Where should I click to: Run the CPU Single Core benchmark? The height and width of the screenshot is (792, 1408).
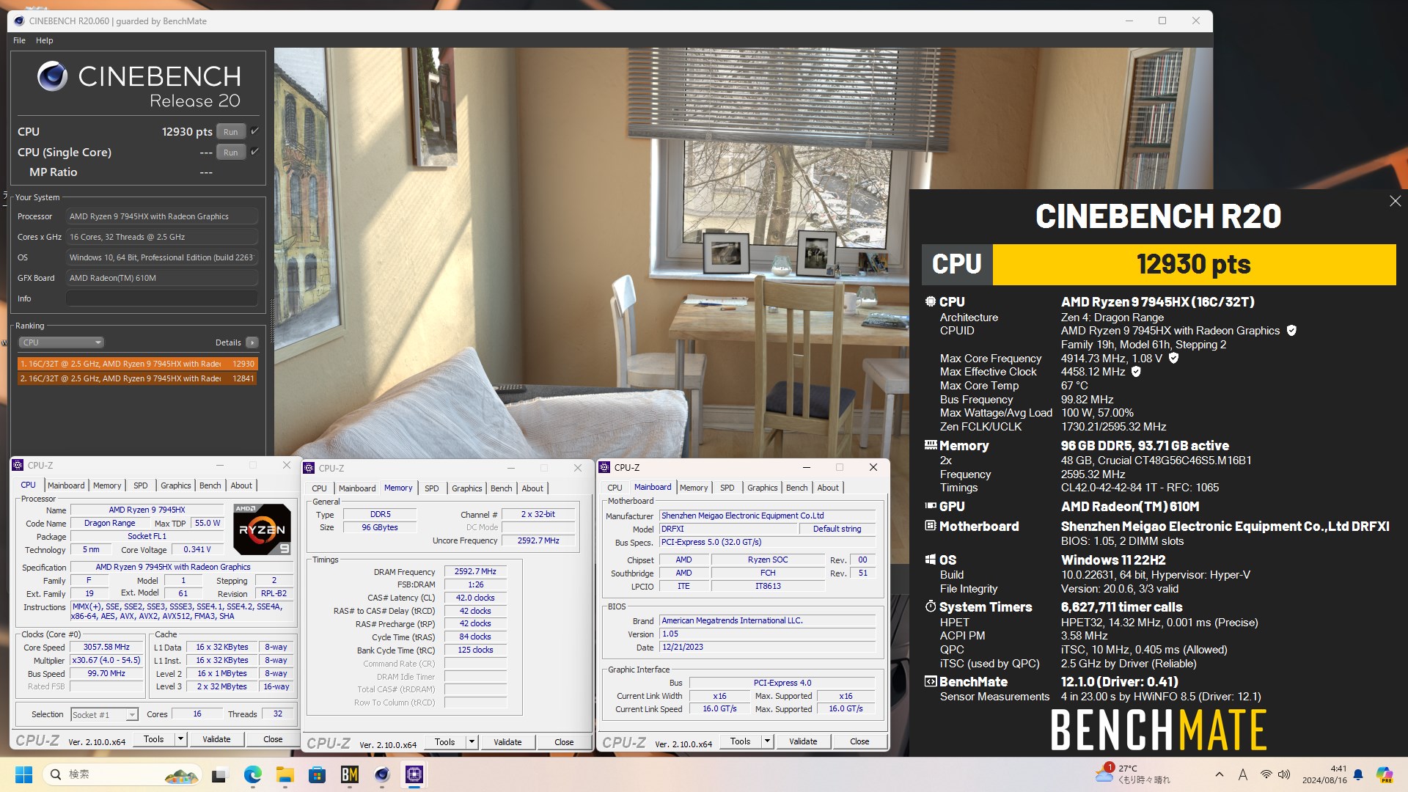[x=231, y=153]
